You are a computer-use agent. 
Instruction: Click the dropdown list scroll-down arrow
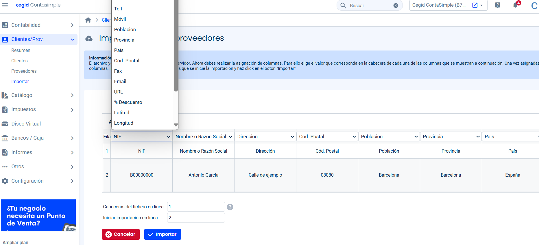pyautogui.click(x=176, y=125)
